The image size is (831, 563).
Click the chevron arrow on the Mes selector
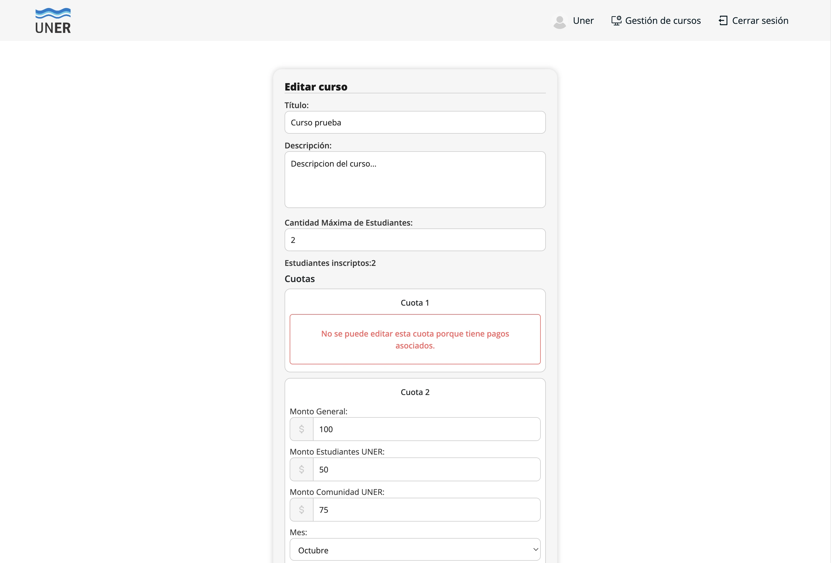point(535,550)
